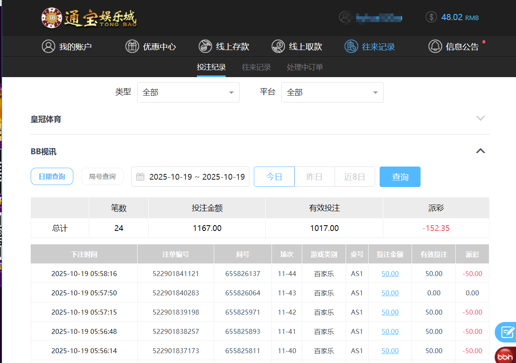Expand the 皇冠体育 section
Viewport: 516px width, 363px height.
click(x=480, y=118)
